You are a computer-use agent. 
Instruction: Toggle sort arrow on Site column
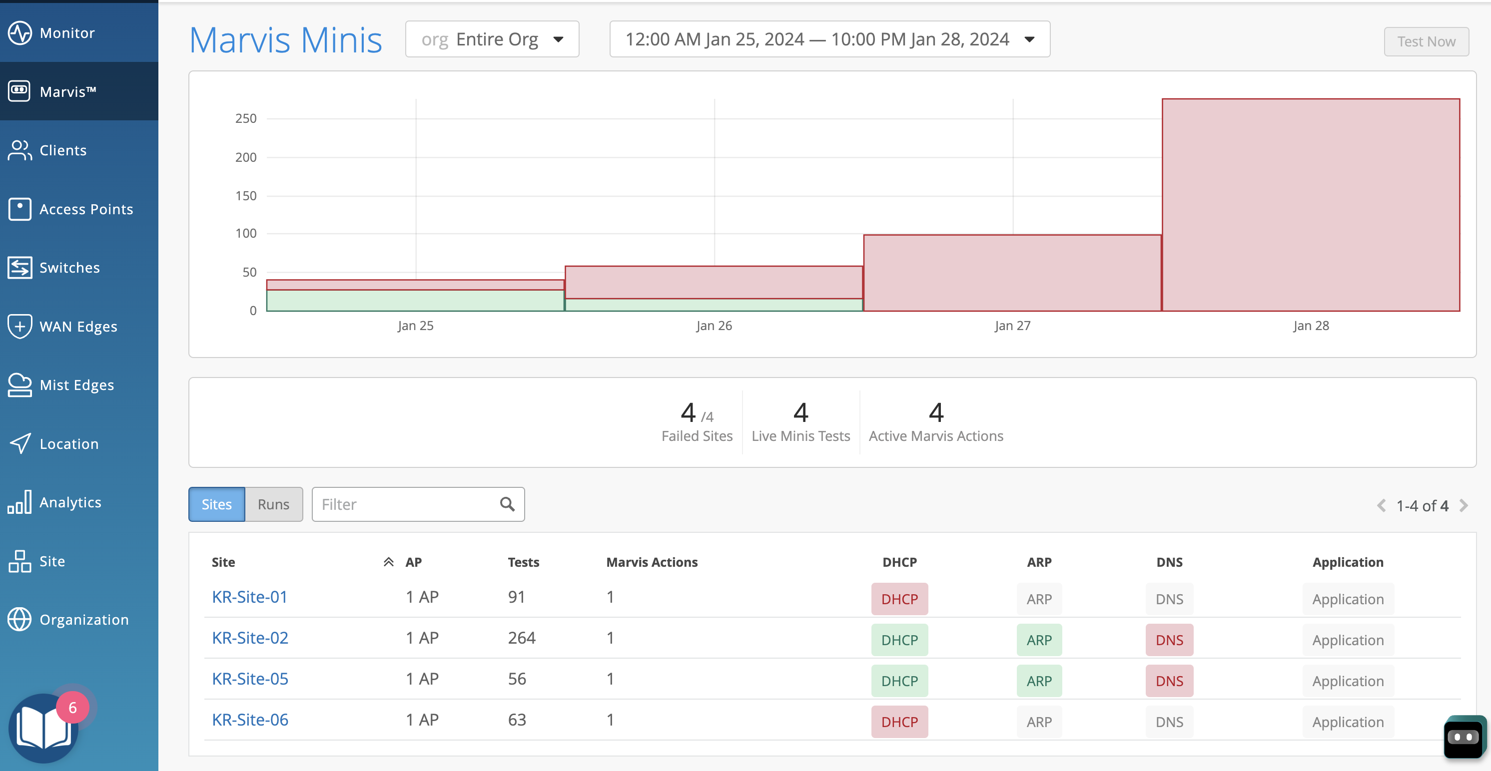388,562
